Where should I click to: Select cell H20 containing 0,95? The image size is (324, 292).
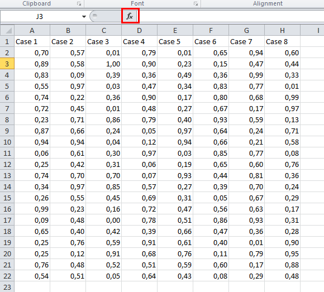[x=283, y=253]
